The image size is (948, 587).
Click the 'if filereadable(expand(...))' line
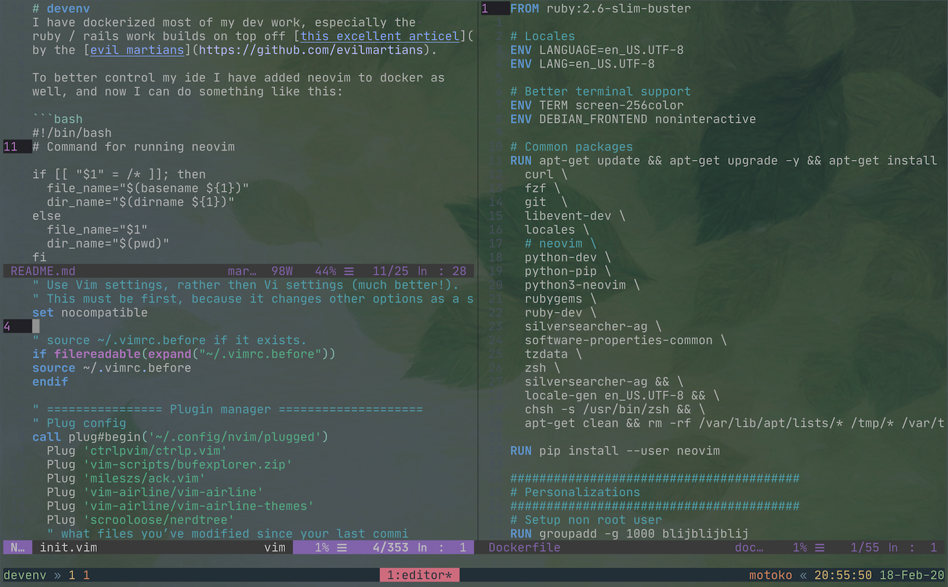click(x=184, y=354)
